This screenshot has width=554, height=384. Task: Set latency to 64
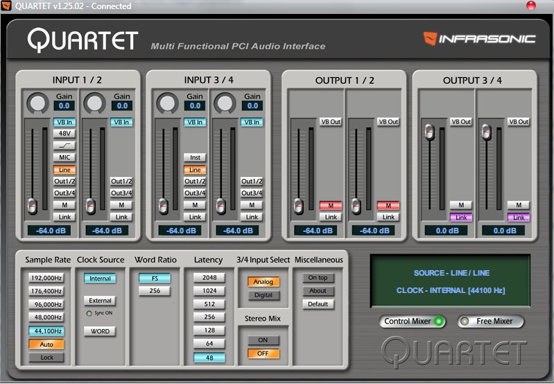click(209, 344)
